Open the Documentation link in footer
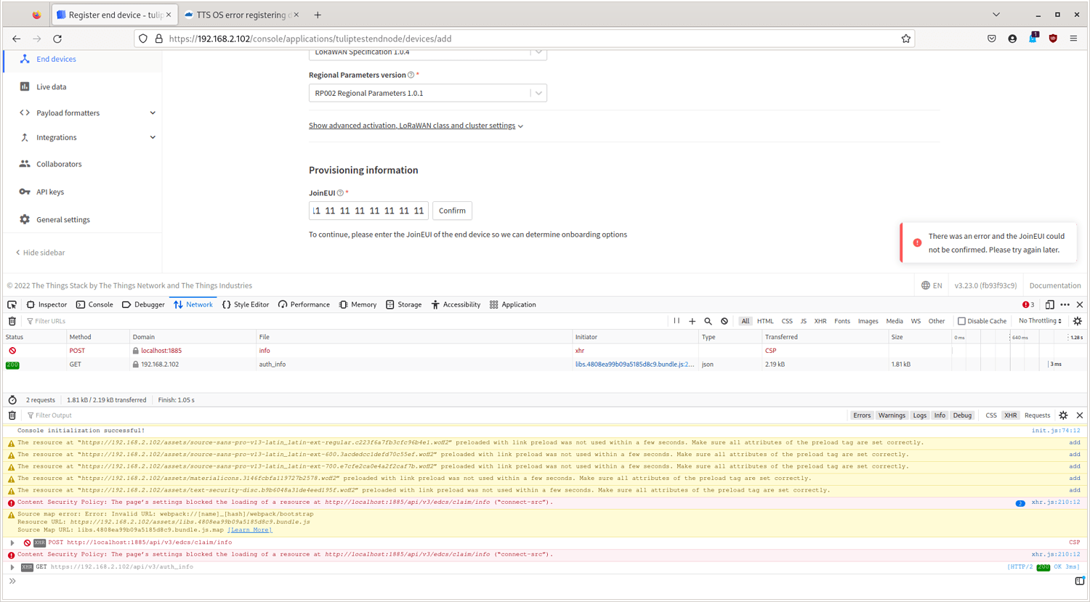The width and height of the screenshot is (1090, 602). pos(1055,285)
